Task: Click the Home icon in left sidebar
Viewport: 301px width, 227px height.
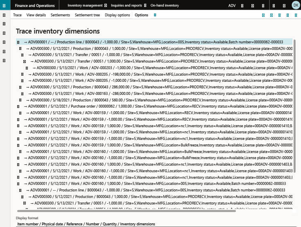Action: click(x=4, y=24)
